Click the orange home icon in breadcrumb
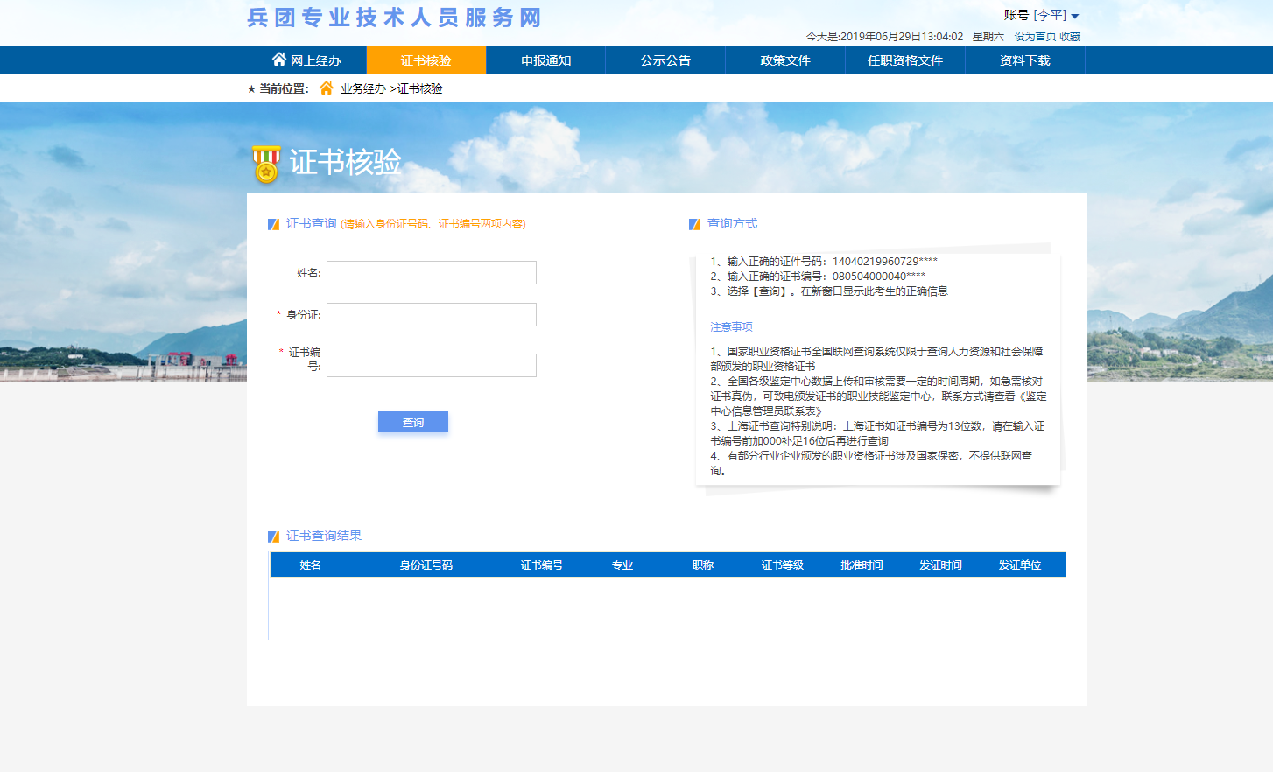The width and height of the screenshot is (1273, 772). (327, 88)
